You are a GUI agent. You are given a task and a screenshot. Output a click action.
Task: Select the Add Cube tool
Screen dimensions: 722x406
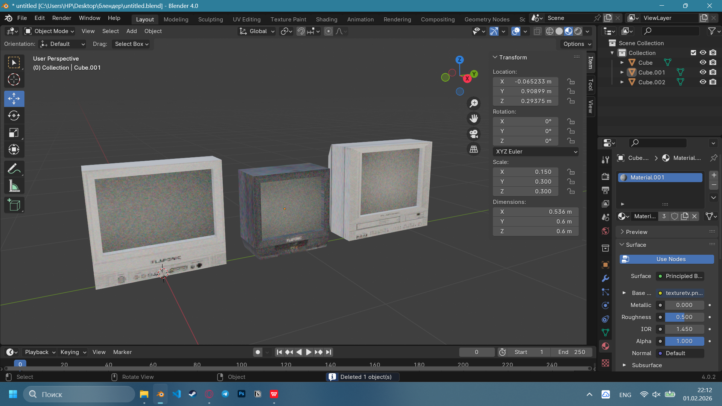pos(14,205)
